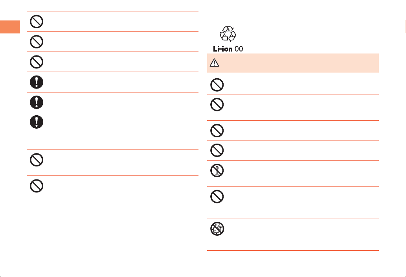
Task: Click the prohibition icon directly under warning banner
Action: [217, 84]
